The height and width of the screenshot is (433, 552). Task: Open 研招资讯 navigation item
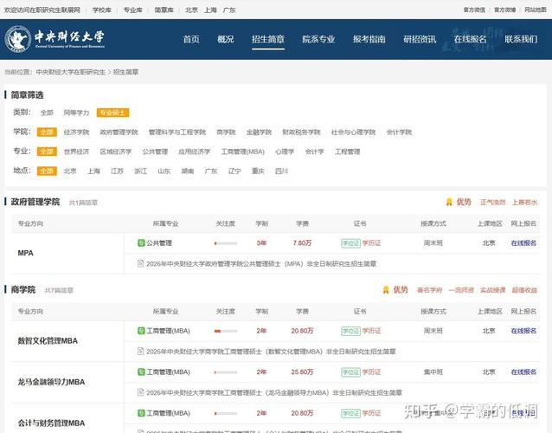tap(420, 39)
